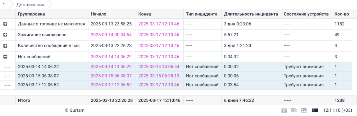Screen dimensions: 357x116
Task: Click the 'Тип инцидента' column header
Action: pos(202,14)
